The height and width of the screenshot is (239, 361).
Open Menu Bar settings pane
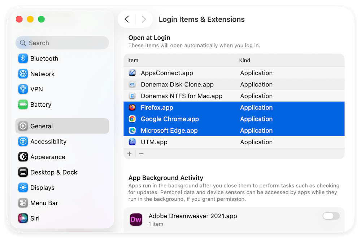coord(62,203)
